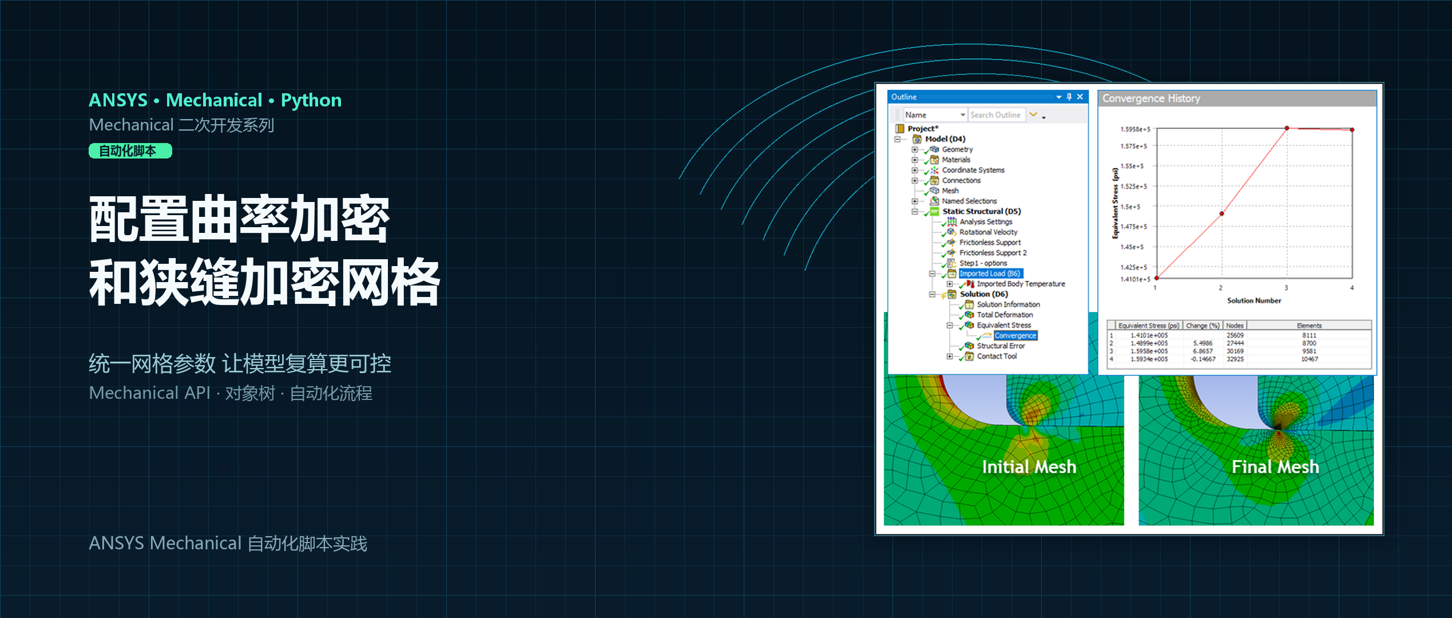Select the Structural Error result icon
The image size is (1452, 618).
[970, 346]
